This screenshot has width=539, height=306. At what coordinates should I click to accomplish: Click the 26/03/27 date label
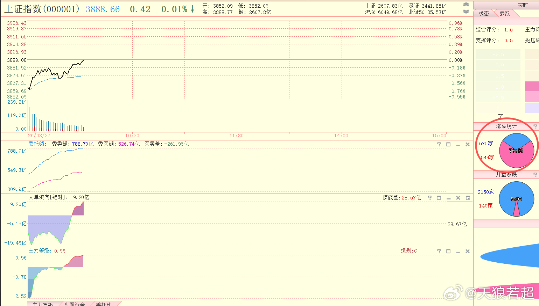pos(39,136)
